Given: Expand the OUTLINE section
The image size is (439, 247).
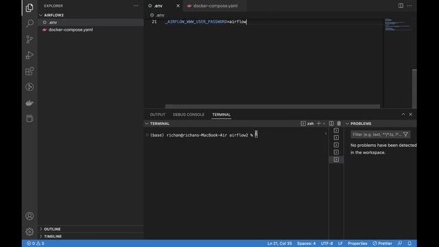Looking at the screenshot, I should coord(91,229).
